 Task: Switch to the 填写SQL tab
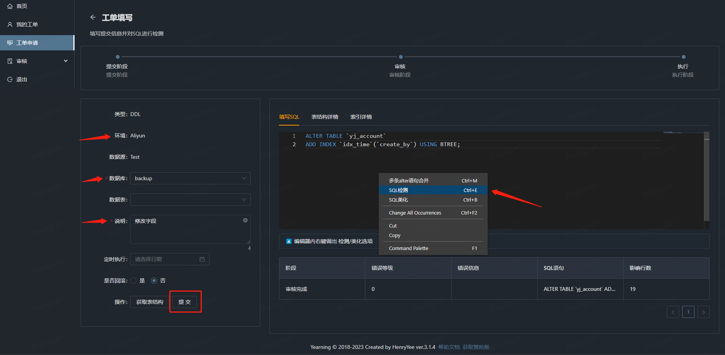pos(289,117)
